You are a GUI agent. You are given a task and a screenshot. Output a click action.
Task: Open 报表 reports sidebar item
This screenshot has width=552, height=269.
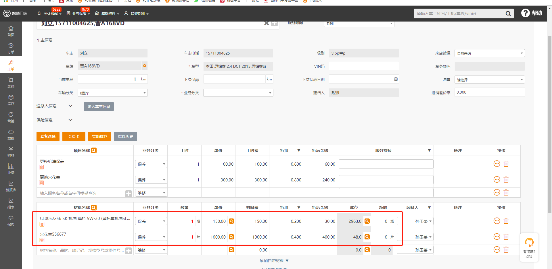11,203
